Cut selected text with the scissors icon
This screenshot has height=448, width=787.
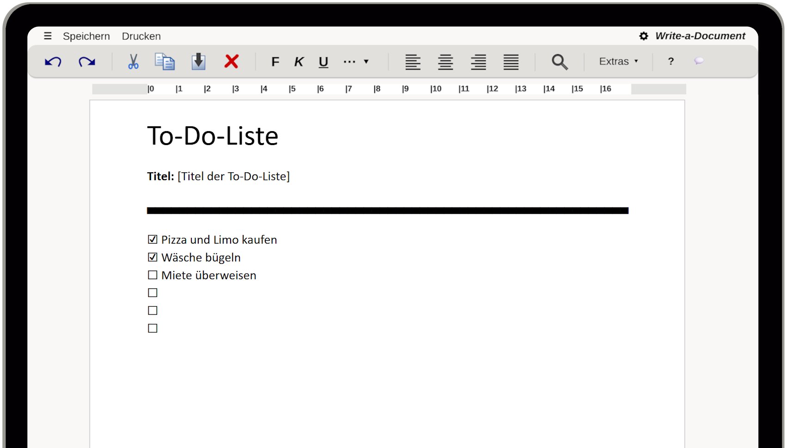pos(133,61)
